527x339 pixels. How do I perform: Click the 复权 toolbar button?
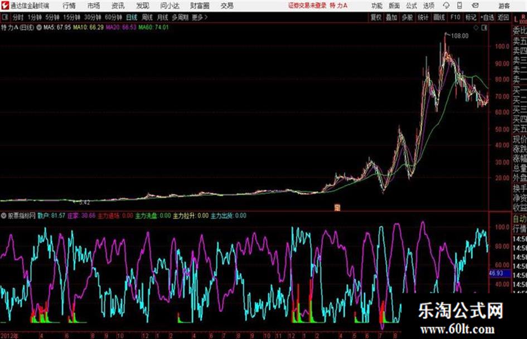(x=376, y=17)
